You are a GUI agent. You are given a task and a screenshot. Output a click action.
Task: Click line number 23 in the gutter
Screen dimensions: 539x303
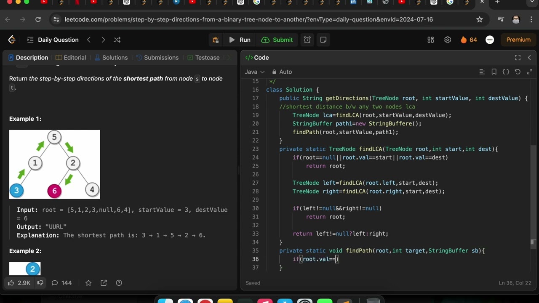(x=256, y=149)
